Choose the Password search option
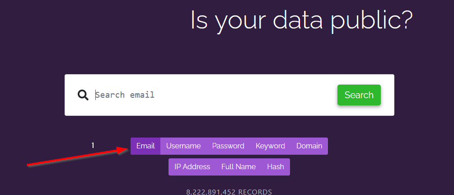 [228, 146]
